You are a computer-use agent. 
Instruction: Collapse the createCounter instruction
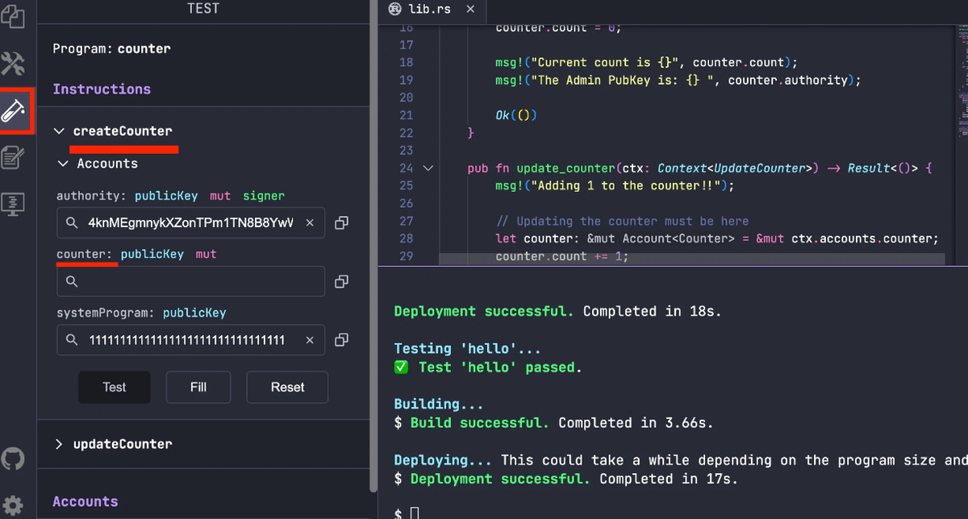point(59,131)
